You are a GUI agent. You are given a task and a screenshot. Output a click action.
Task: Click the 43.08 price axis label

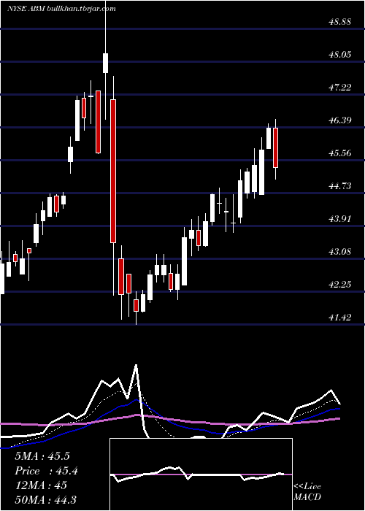340,252
